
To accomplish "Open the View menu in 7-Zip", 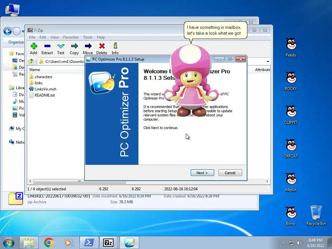I will 54,37.
